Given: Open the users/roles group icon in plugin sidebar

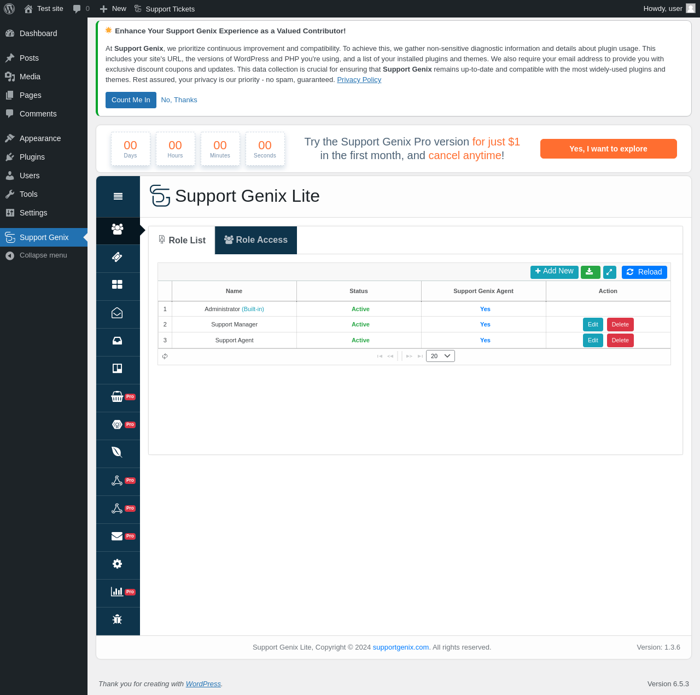Looking at the screenshot, I should [118, 229].
